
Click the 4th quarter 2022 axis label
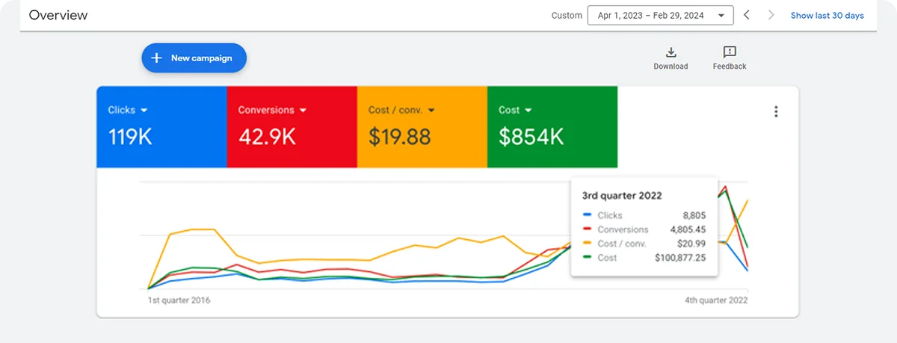717,300
